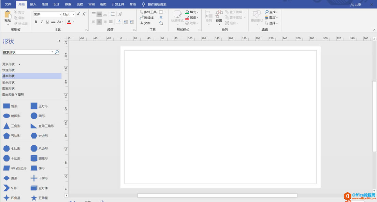Toggle bold formatting
The height and width of the screenshot is (202, 377).
[36, 22]
